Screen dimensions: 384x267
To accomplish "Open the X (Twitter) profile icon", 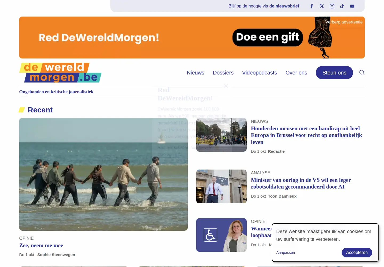I will 322,6.
